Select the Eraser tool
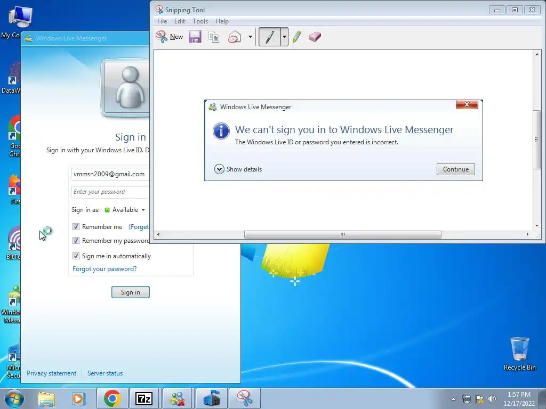The image size is (546, 409). (315, 37)
